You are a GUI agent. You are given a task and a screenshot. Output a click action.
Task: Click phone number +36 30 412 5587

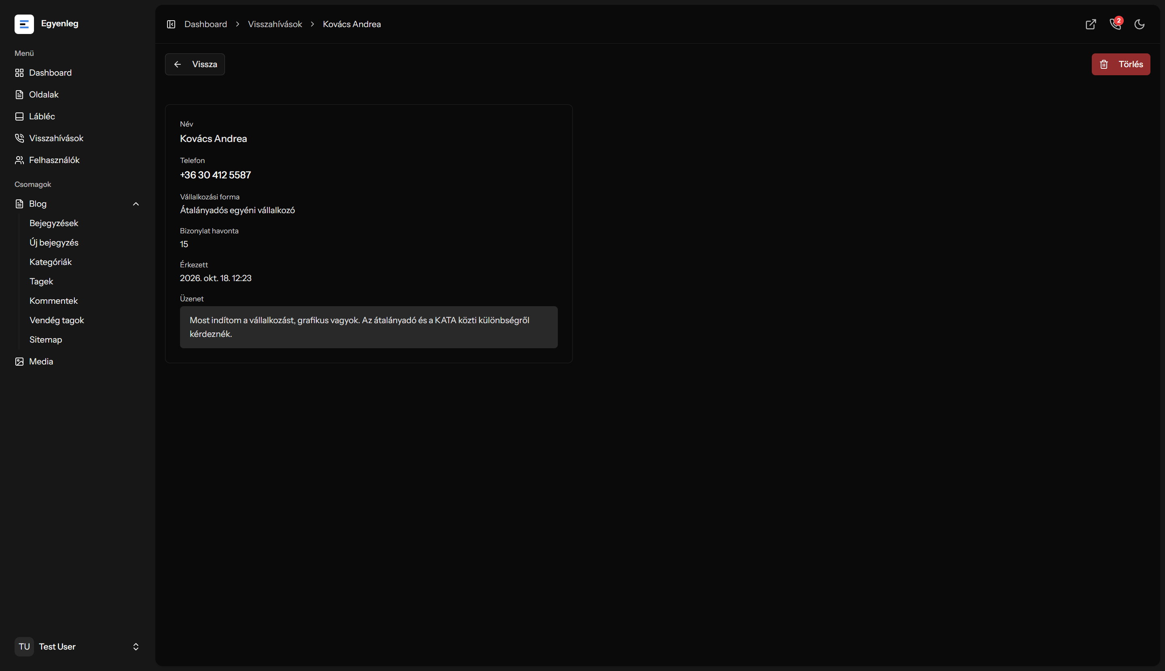coord(216,175)
